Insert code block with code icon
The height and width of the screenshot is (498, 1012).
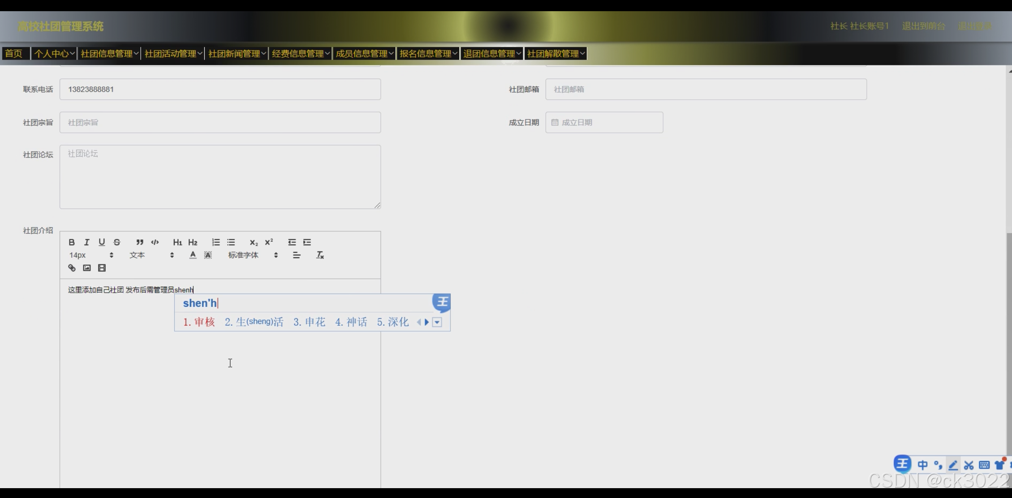click(x=155, y=242)
